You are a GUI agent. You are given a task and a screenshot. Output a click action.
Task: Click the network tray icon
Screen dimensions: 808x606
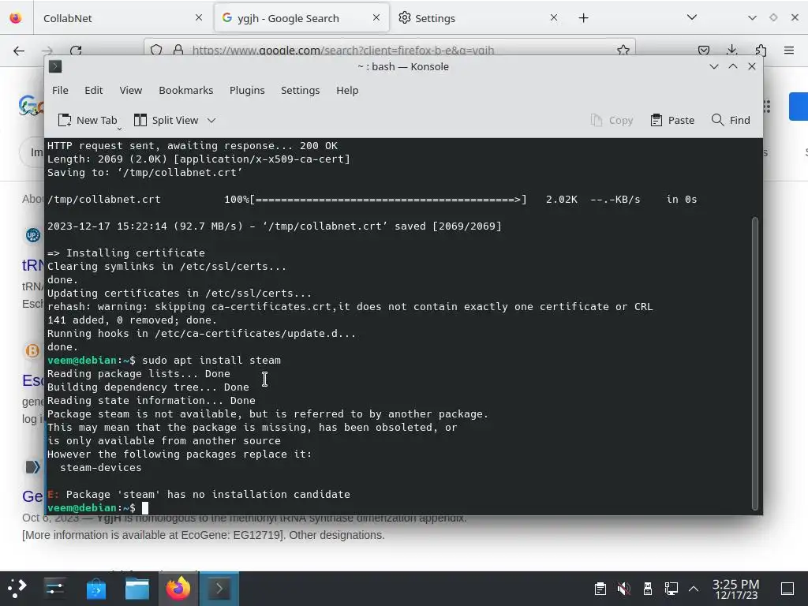(x=671, y=588)
